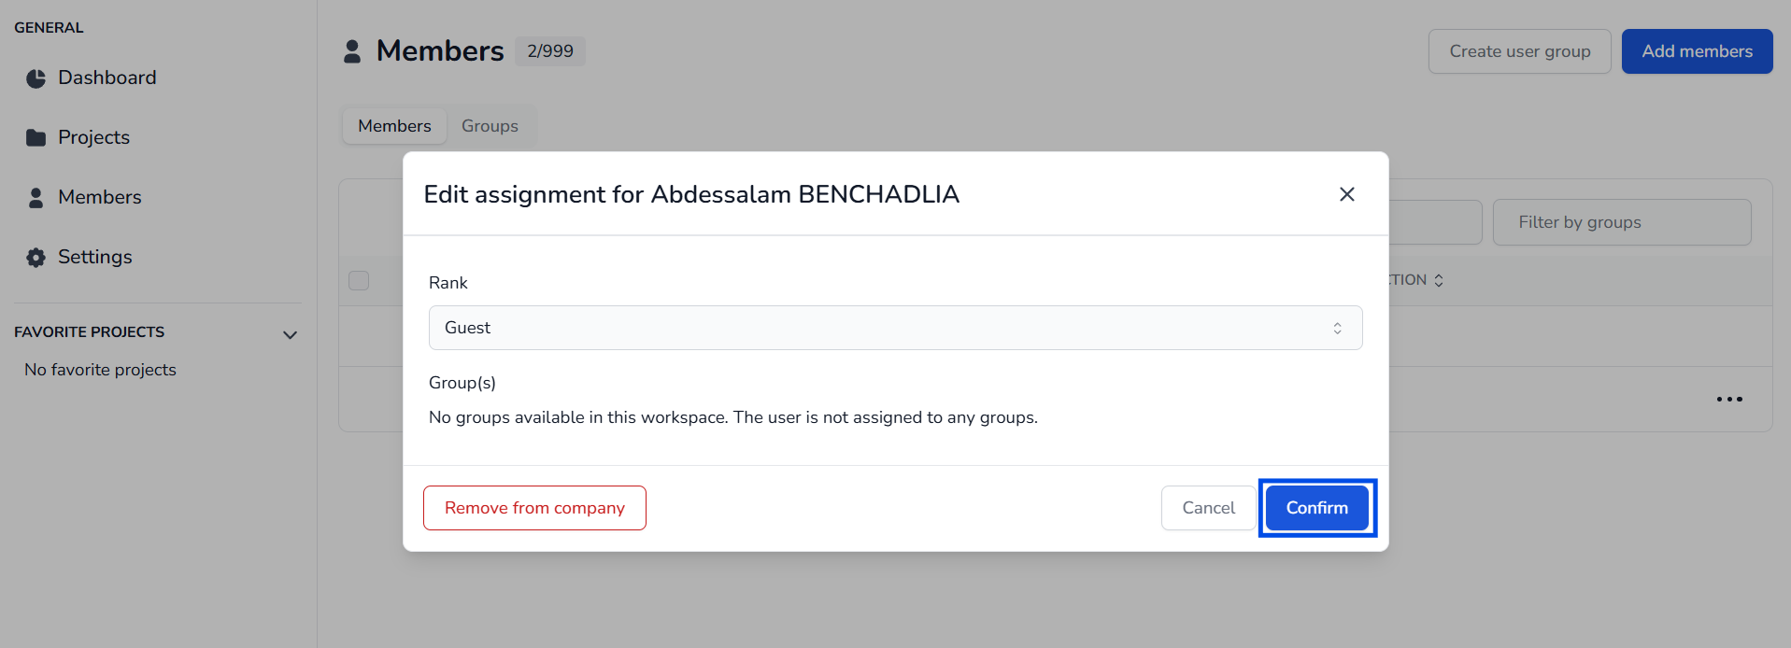Close the Edit assignment dialog
This screenshot has width=1791, height=648.
coord(1346,194)
